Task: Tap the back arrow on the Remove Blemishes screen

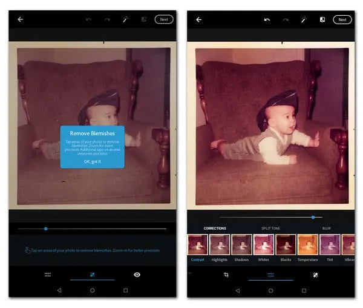Action: tap(20, 19)
